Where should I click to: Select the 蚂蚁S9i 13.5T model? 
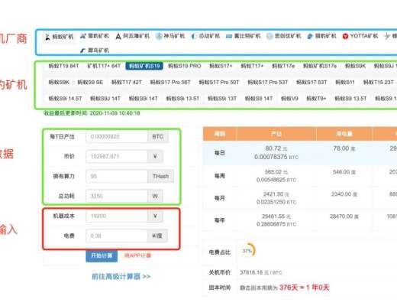182,99
